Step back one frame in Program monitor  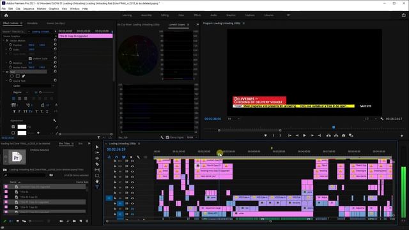click(x=297, y=135)
